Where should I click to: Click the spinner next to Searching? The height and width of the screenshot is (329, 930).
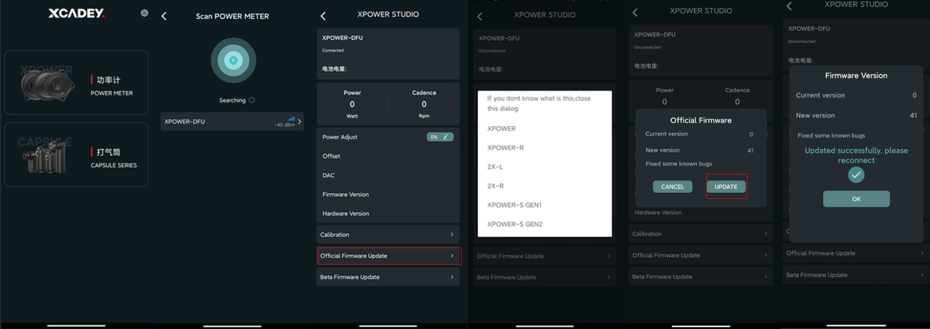click(252, 100)
